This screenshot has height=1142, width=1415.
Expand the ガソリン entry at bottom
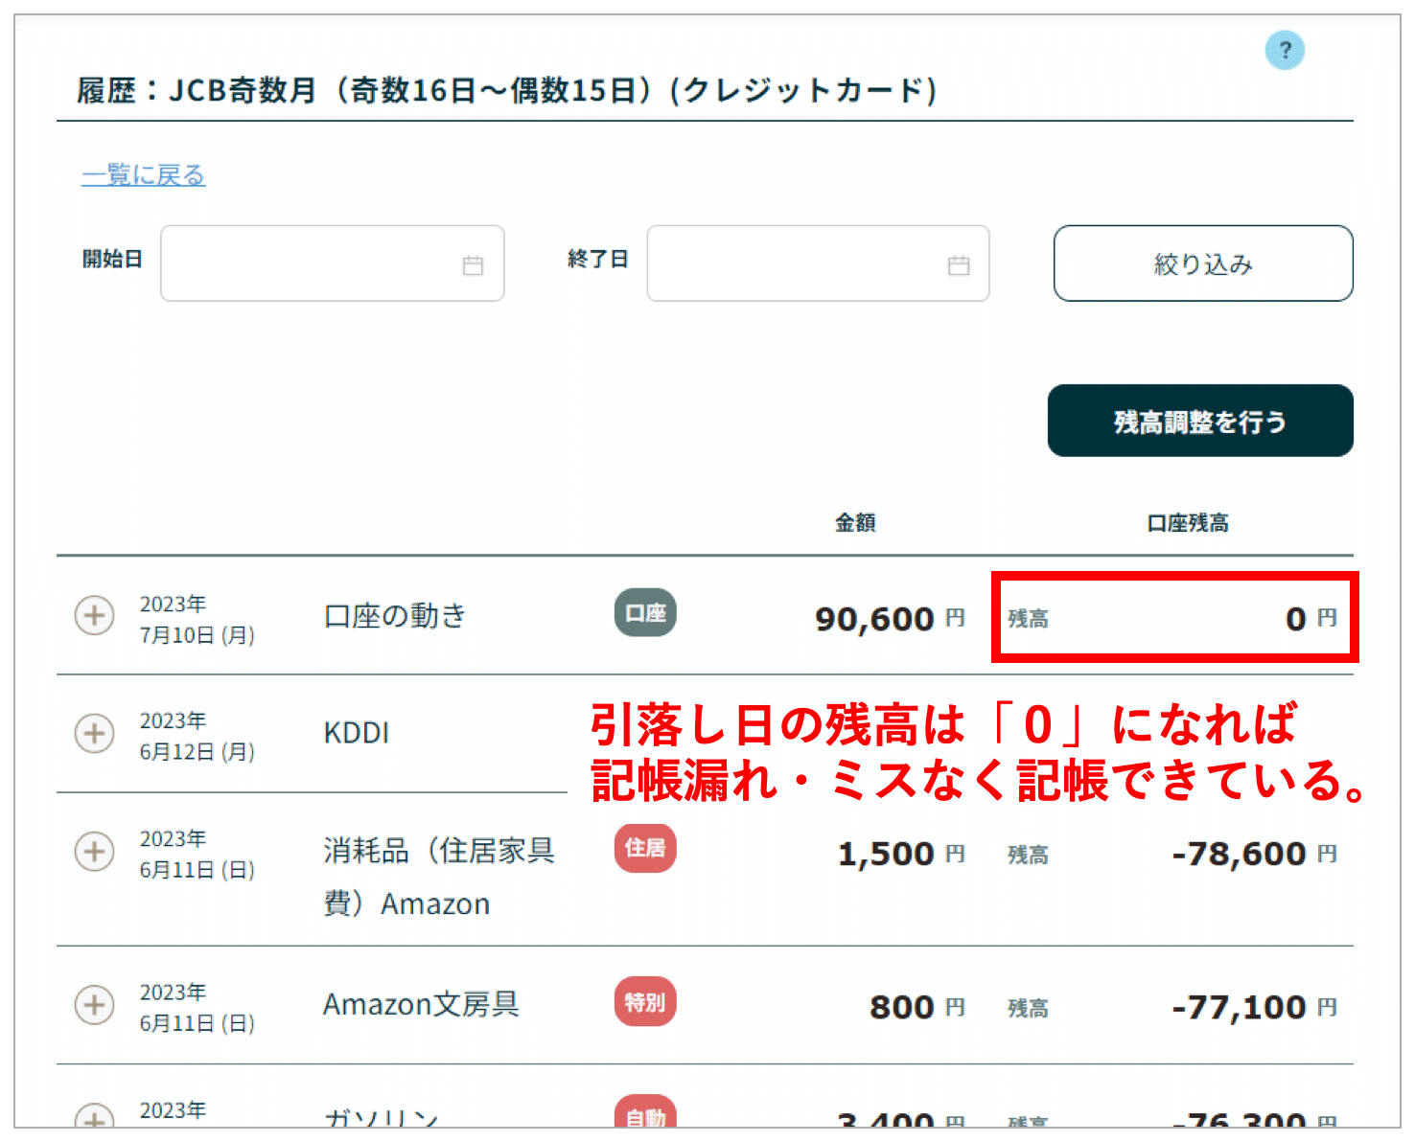94,1118
